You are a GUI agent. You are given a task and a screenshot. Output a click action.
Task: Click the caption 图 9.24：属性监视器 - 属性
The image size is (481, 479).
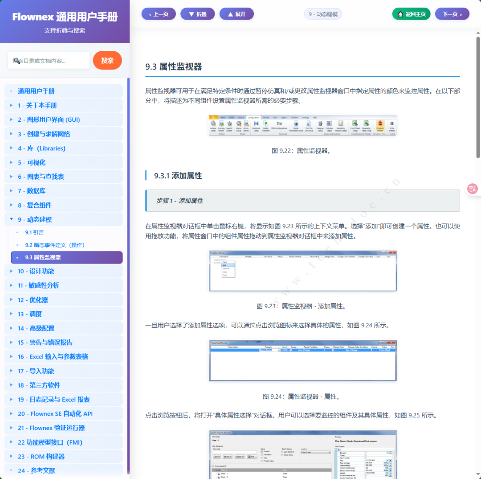[x=302, y=396]
